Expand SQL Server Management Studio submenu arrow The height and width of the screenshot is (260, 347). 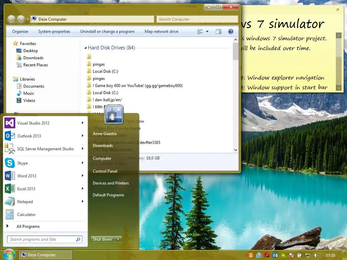pos(83,148)
